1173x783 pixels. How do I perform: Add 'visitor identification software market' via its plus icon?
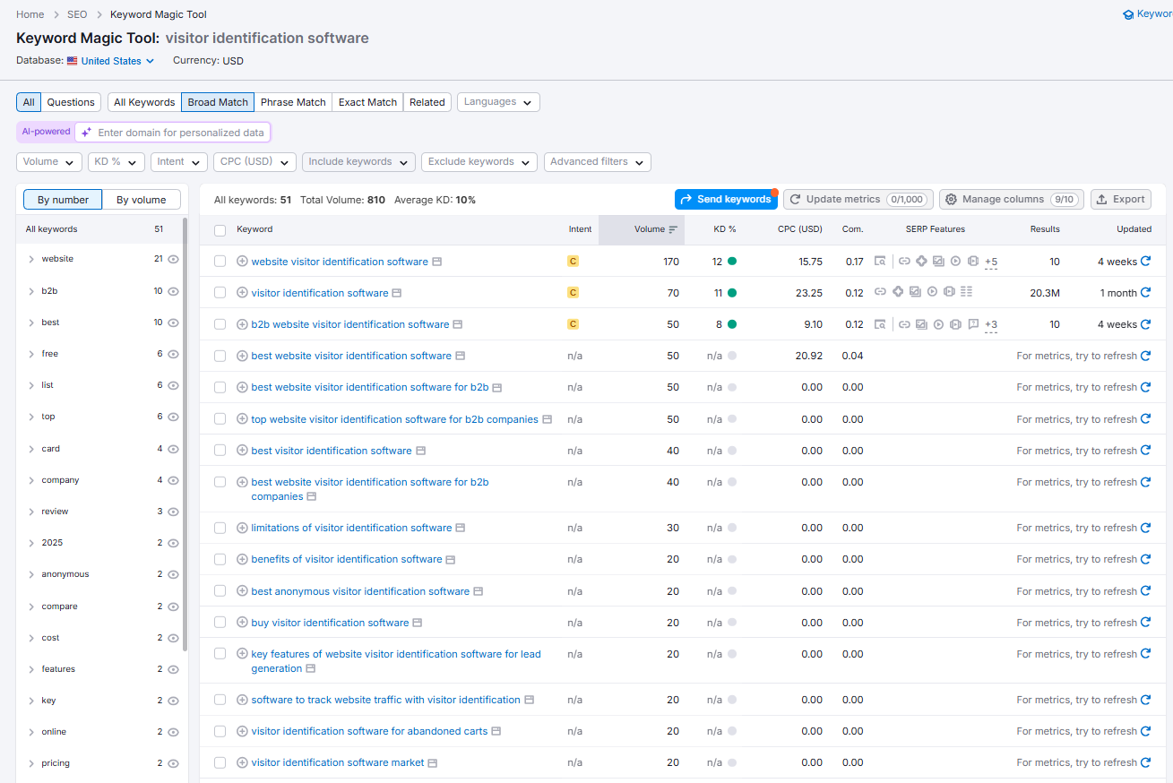click(x=242, y=762)
